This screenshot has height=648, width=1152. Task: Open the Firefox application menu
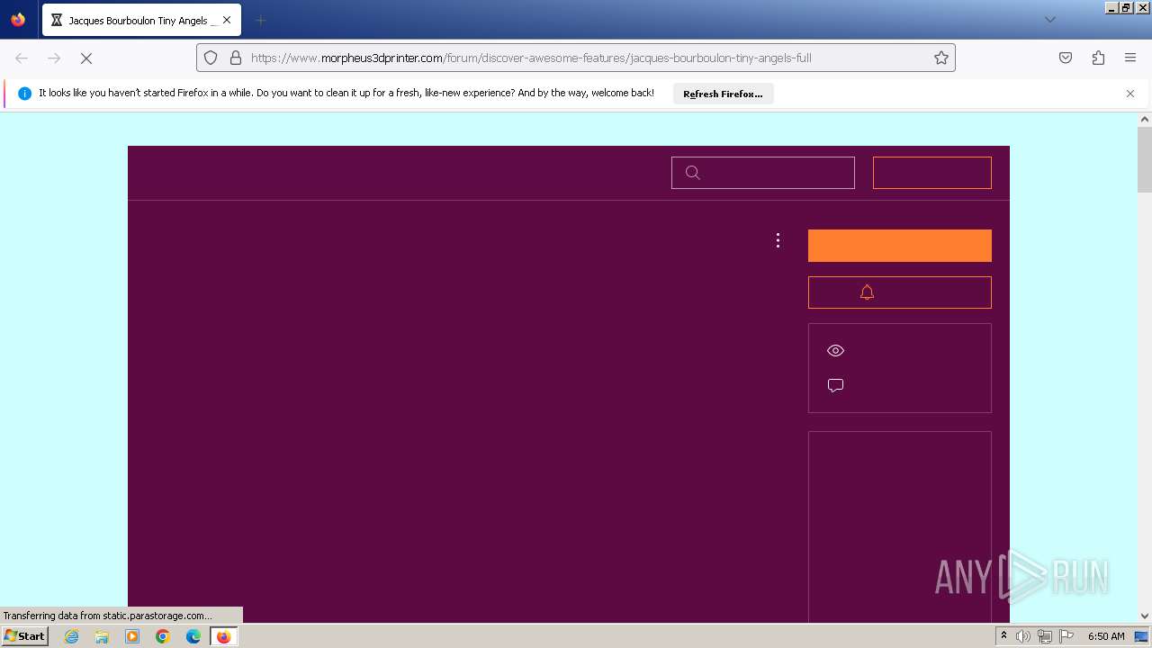[x=1130, y=58]
